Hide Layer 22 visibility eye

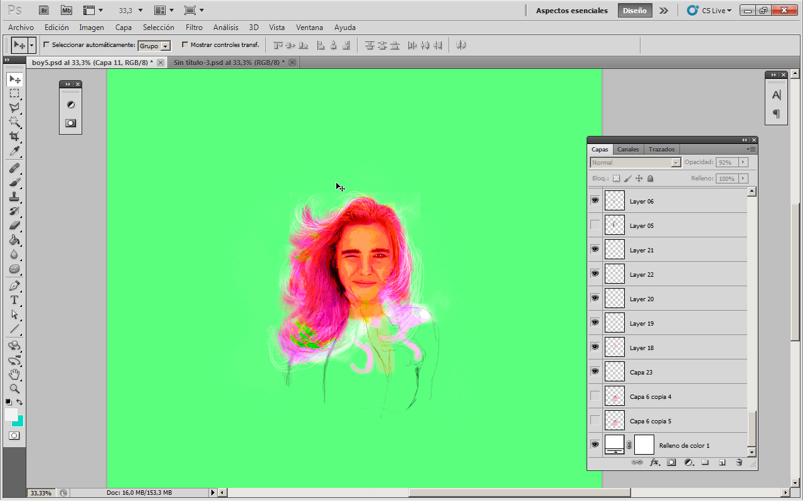[x=595, y=274]
